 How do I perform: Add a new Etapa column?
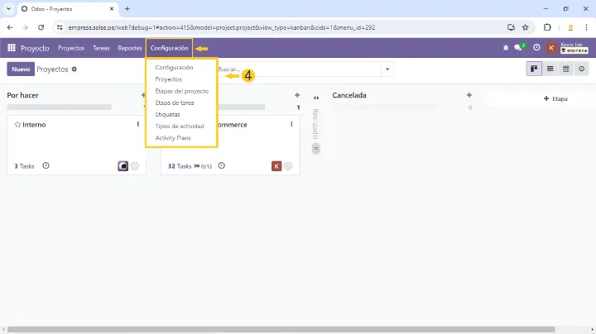point(555,98)
